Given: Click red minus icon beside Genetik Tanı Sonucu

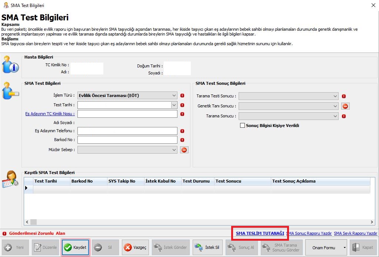Looking at the screenshot, I should [345, 106].
